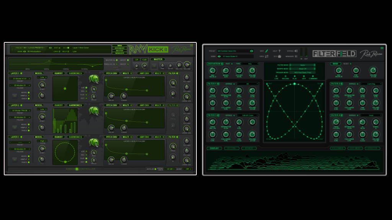392x220 pixels.
Task: Toggle FilterField Distortion section on
Action: coord(222,64)
